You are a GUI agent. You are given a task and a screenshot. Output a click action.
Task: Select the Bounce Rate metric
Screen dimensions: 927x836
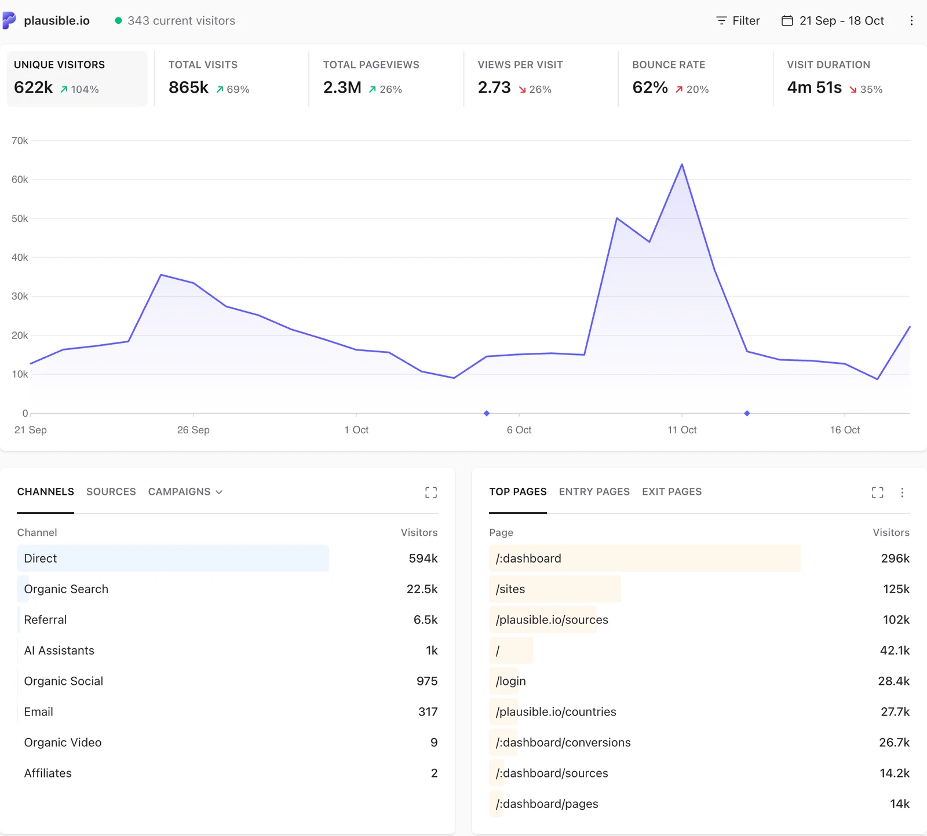coord(695,79)
